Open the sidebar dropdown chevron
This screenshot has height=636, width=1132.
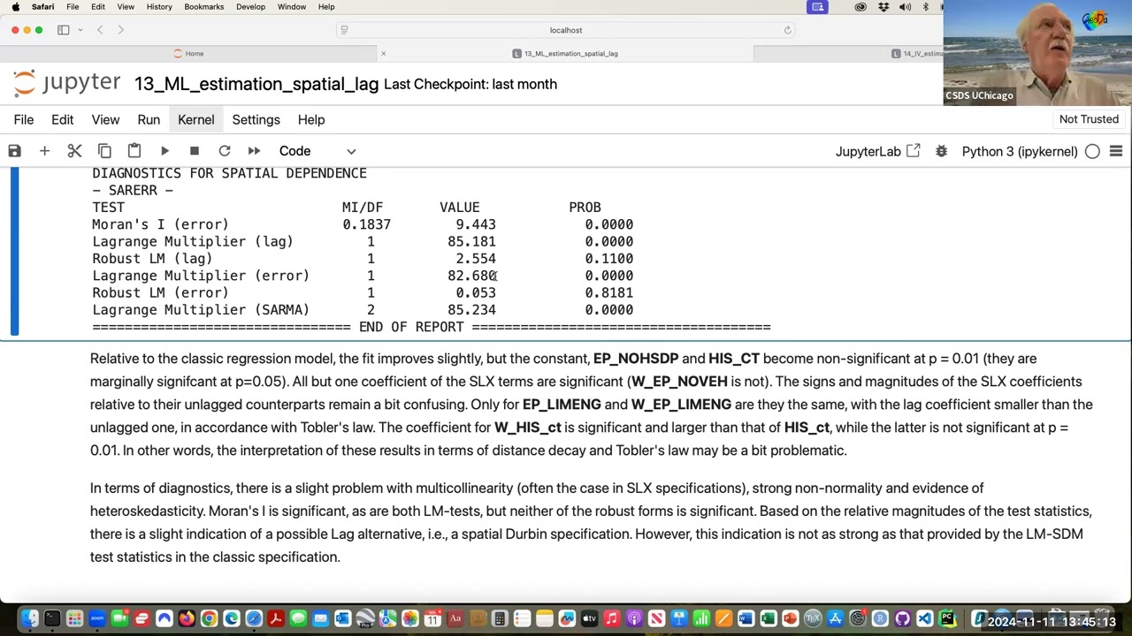pyautogui.click(x=80, y=30)
